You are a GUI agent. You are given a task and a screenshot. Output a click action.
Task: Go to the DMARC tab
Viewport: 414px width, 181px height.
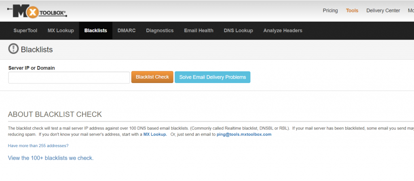127,31
